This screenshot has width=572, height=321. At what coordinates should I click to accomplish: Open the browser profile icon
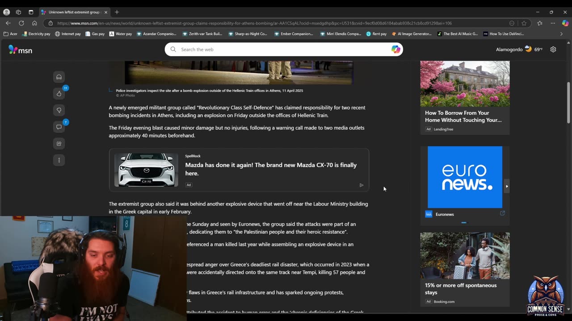(7, 12)
